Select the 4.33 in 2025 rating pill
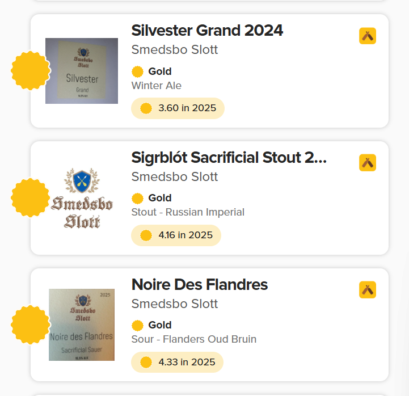409x396 pixels. point(177,362)
